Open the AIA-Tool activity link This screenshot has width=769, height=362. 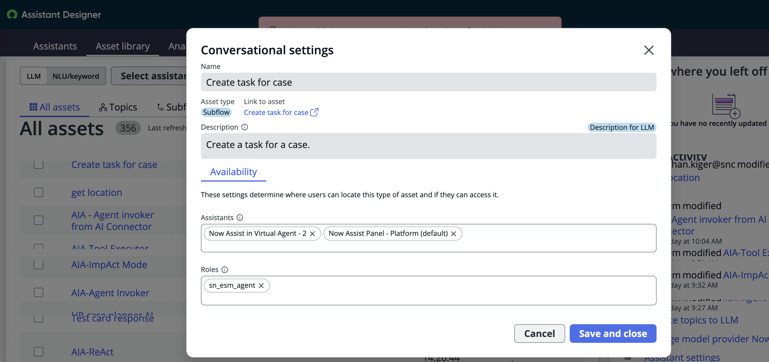(746, 253)
